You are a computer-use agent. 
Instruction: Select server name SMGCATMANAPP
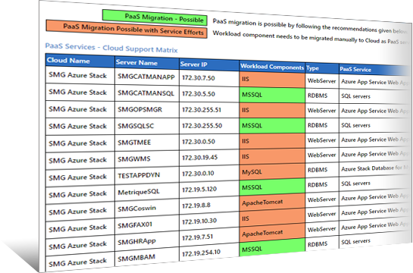(x=146, y=77)
